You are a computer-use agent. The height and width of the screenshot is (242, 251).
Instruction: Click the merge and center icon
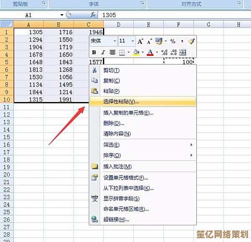point(182,53)
